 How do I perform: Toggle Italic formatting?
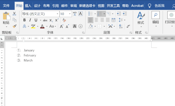[30, 20]
